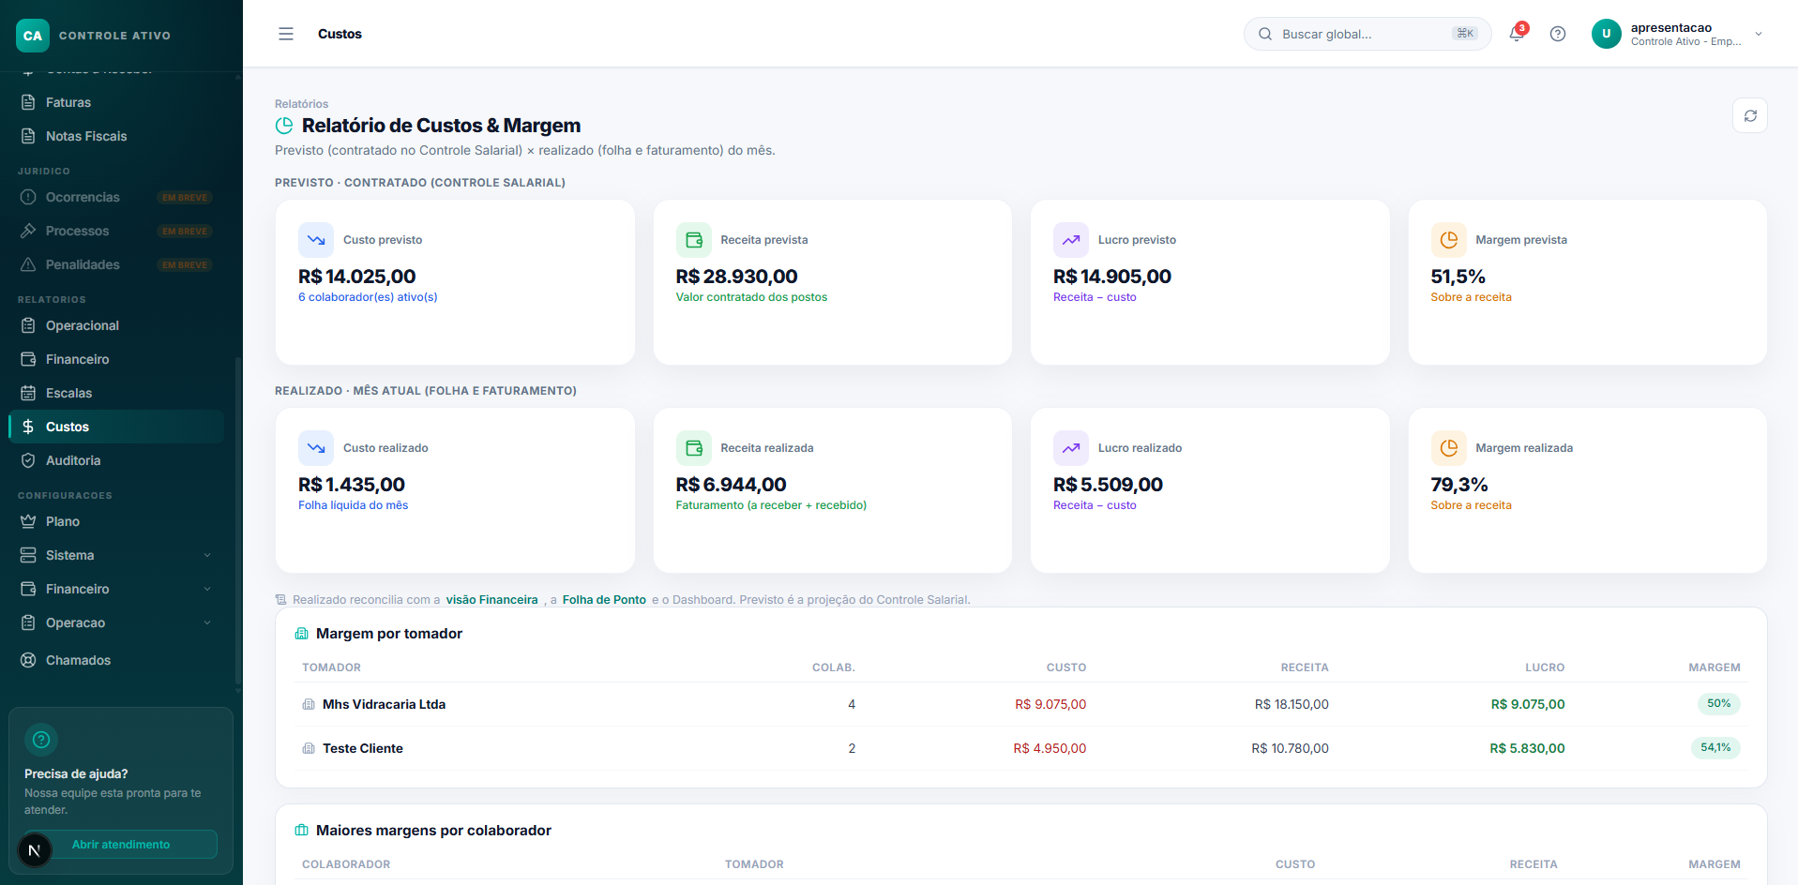
Task: Open the notifications bell
Action: [x=1517, y=34]
